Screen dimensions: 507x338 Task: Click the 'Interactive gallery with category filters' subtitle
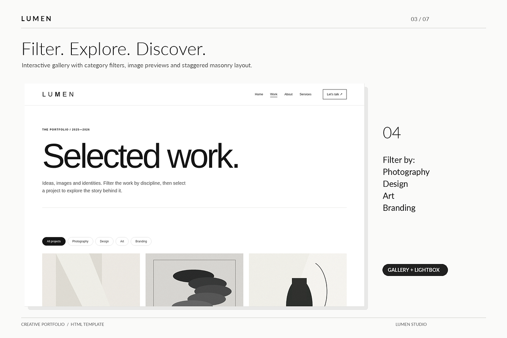click(x=137, y=65)
